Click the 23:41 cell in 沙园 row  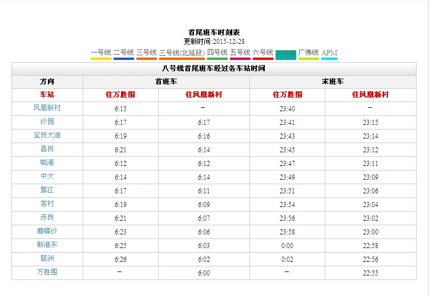click(x=287, y=122)
